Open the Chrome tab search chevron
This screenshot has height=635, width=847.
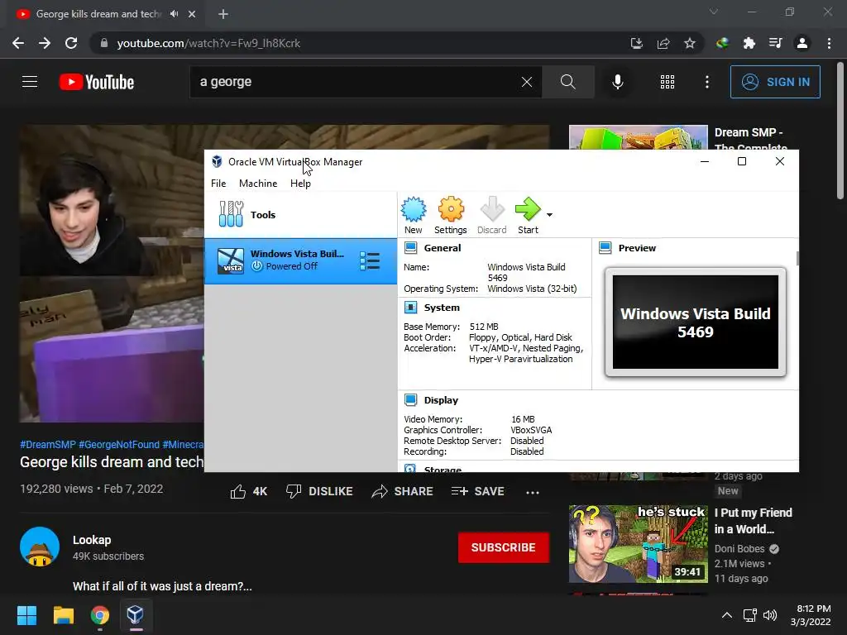tap(714, 12)
